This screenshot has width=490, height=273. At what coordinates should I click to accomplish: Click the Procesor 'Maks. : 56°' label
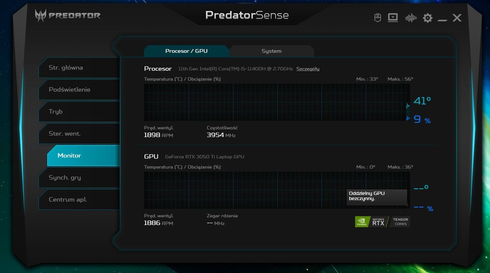400,79
